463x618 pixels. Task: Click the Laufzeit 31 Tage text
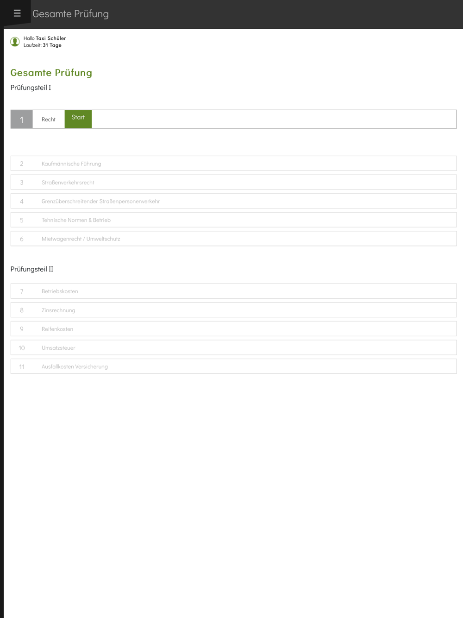[43, 45]
